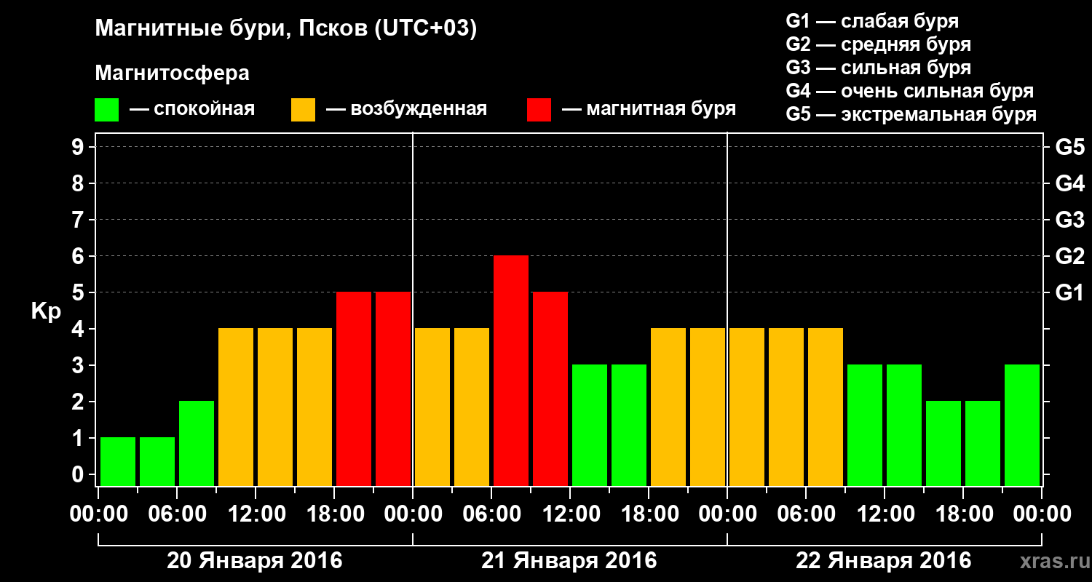Viewport: 1092px width, 582px height.
Task: Click the final green Kp 3 bar on 22 Января
Action: (1022, 425)
